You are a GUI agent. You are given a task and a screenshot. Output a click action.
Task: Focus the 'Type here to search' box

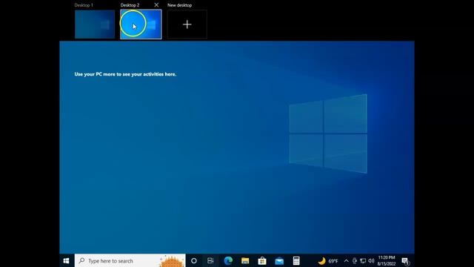click(x=130, y=260)
